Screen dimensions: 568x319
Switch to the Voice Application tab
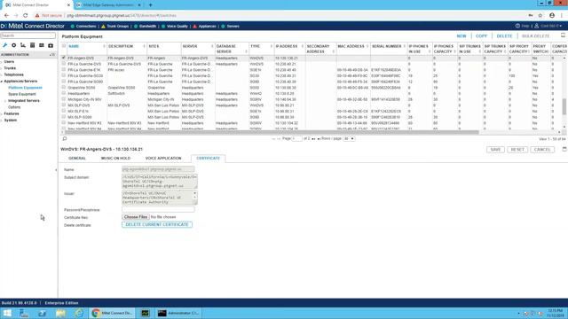pyautogui.click(x=163, y=159)
